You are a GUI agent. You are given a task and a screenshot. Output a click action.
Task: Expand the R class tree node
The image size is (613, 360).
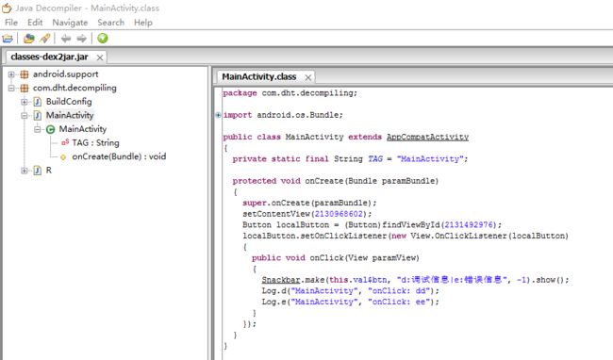pyautogui.click(x=25, y=171)
